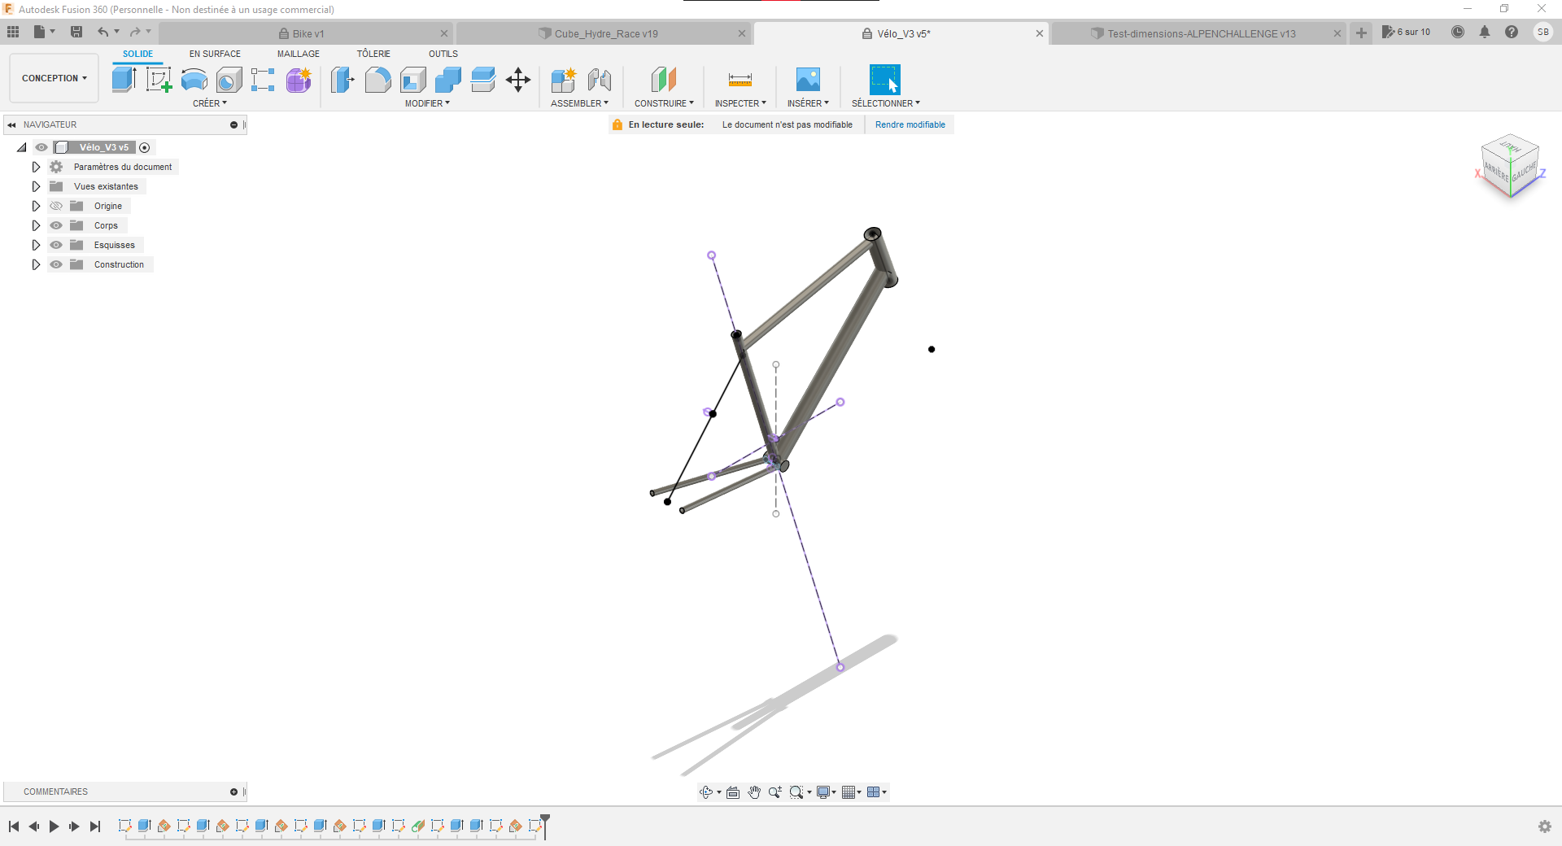1562x846 pixels.
Task: Select the Extrude tool icon
Action: click(124, 80)
